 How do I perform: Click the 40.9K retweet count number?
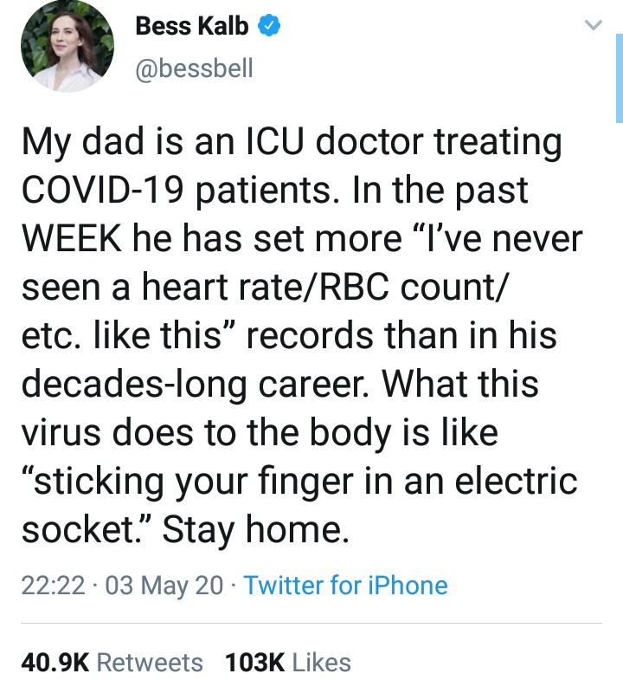click(x=55, y=663)
